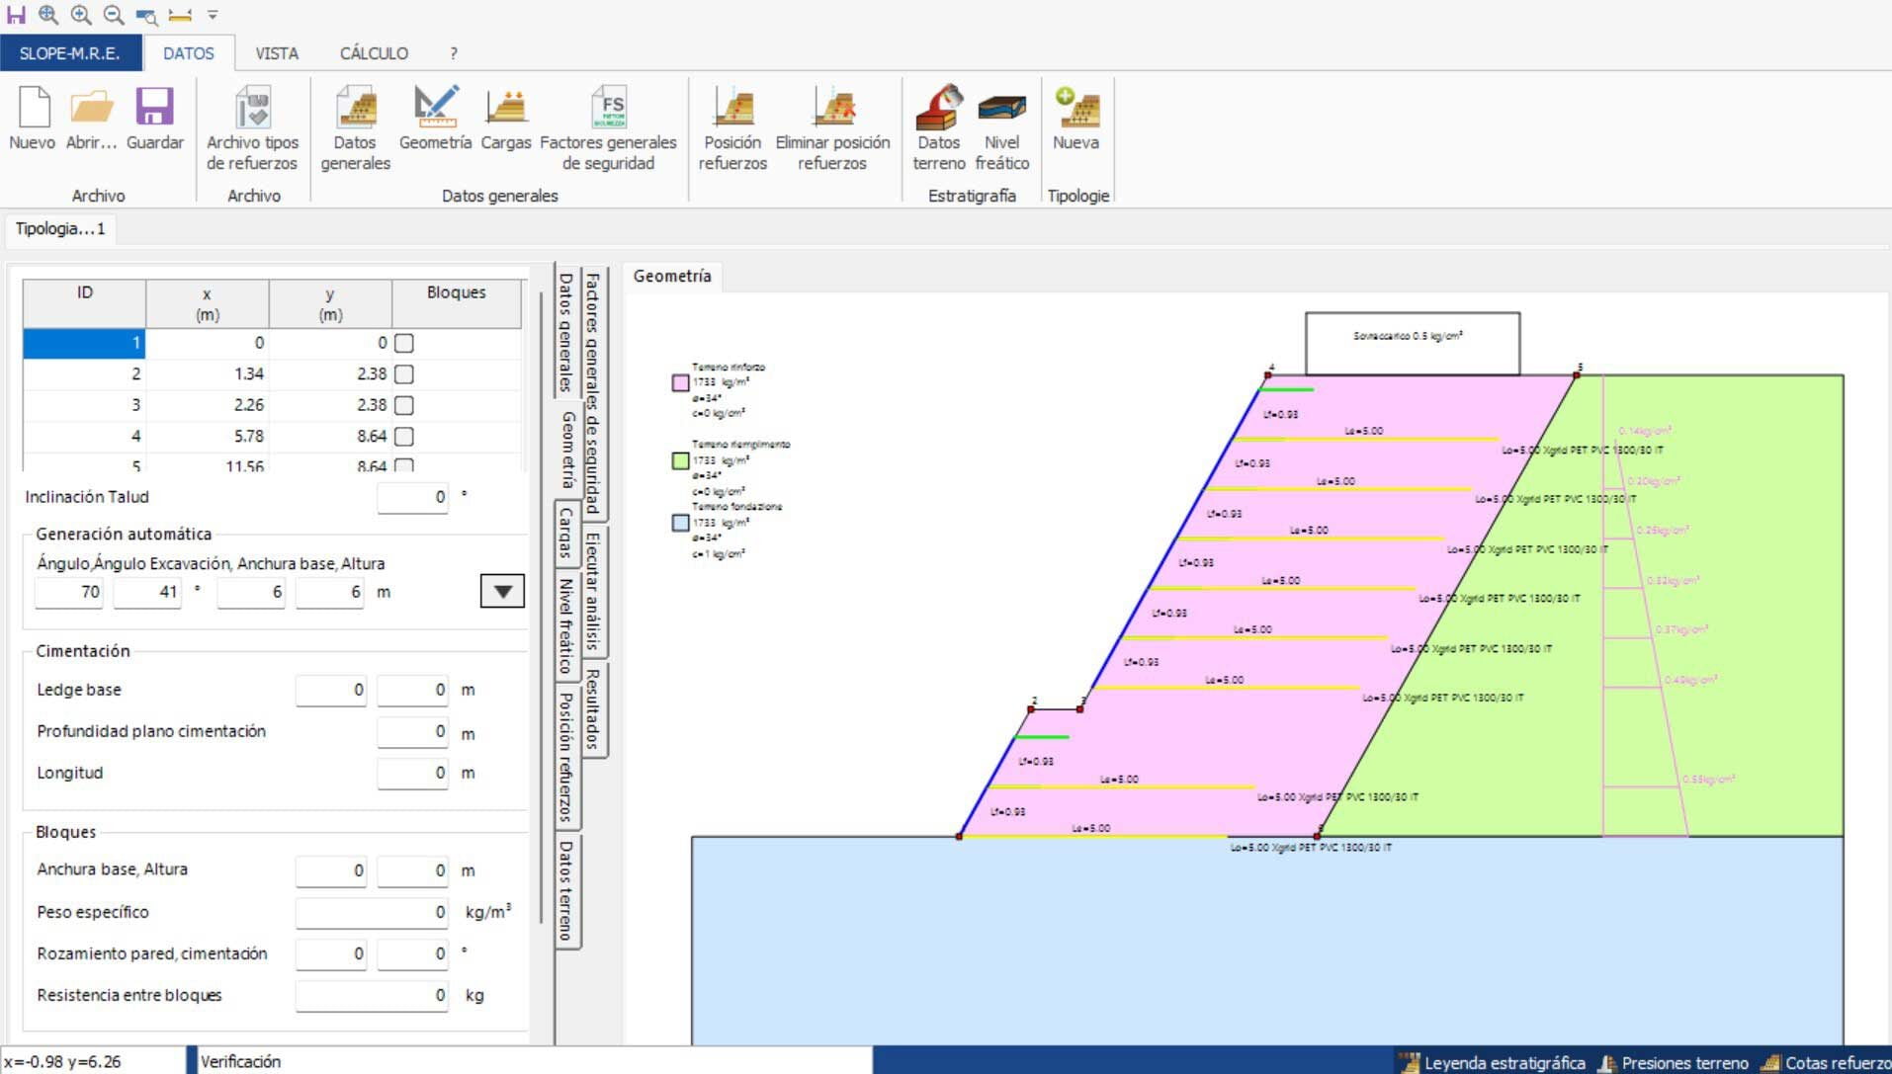Toggle the Bloques checkbox for point 1
The width and height of the screenshot is (1892, 1074).
[x=402, y=343]
